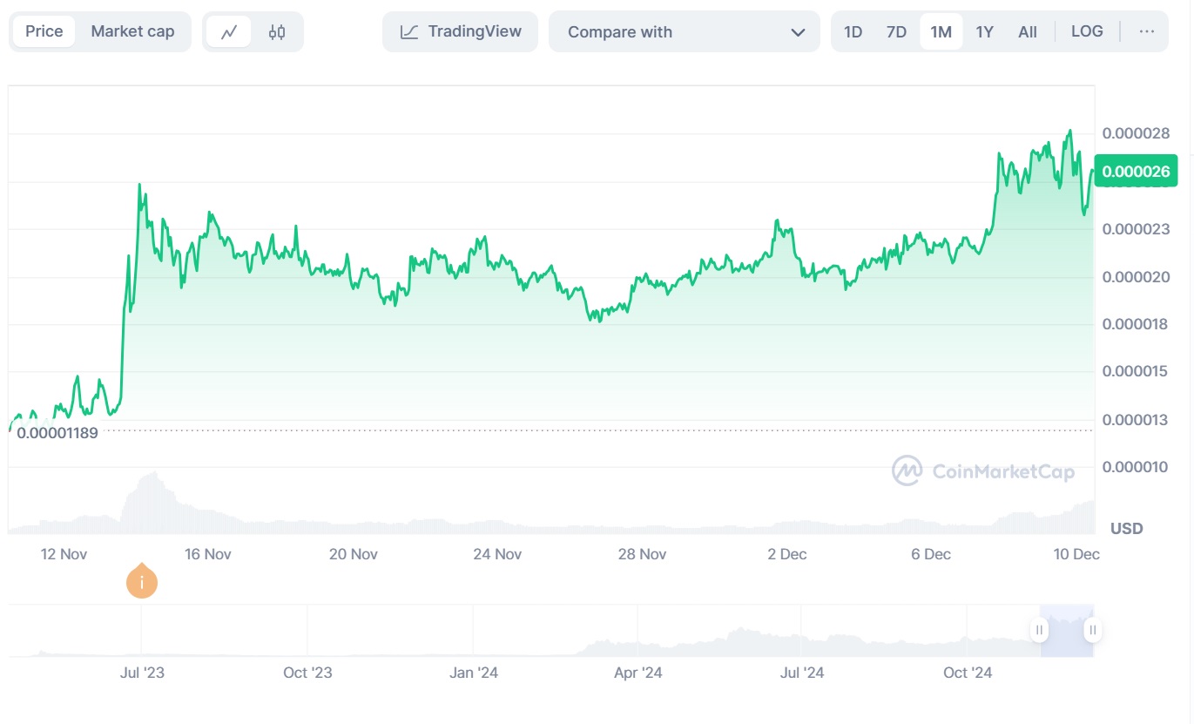This screenshot has width=1194, height=724.
Task: Grab the right range slider handle
Action: [x=1092, y=630]
